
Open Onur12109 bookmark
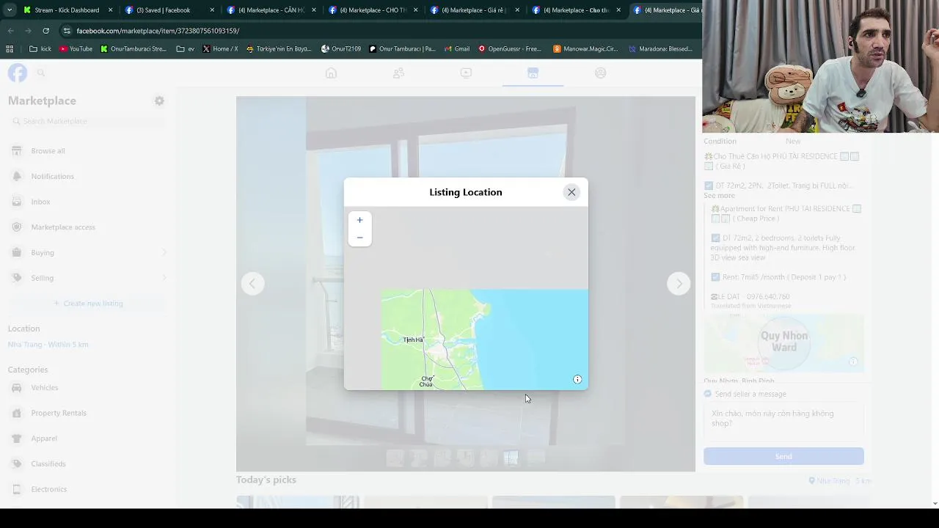[x=341, y=49]
